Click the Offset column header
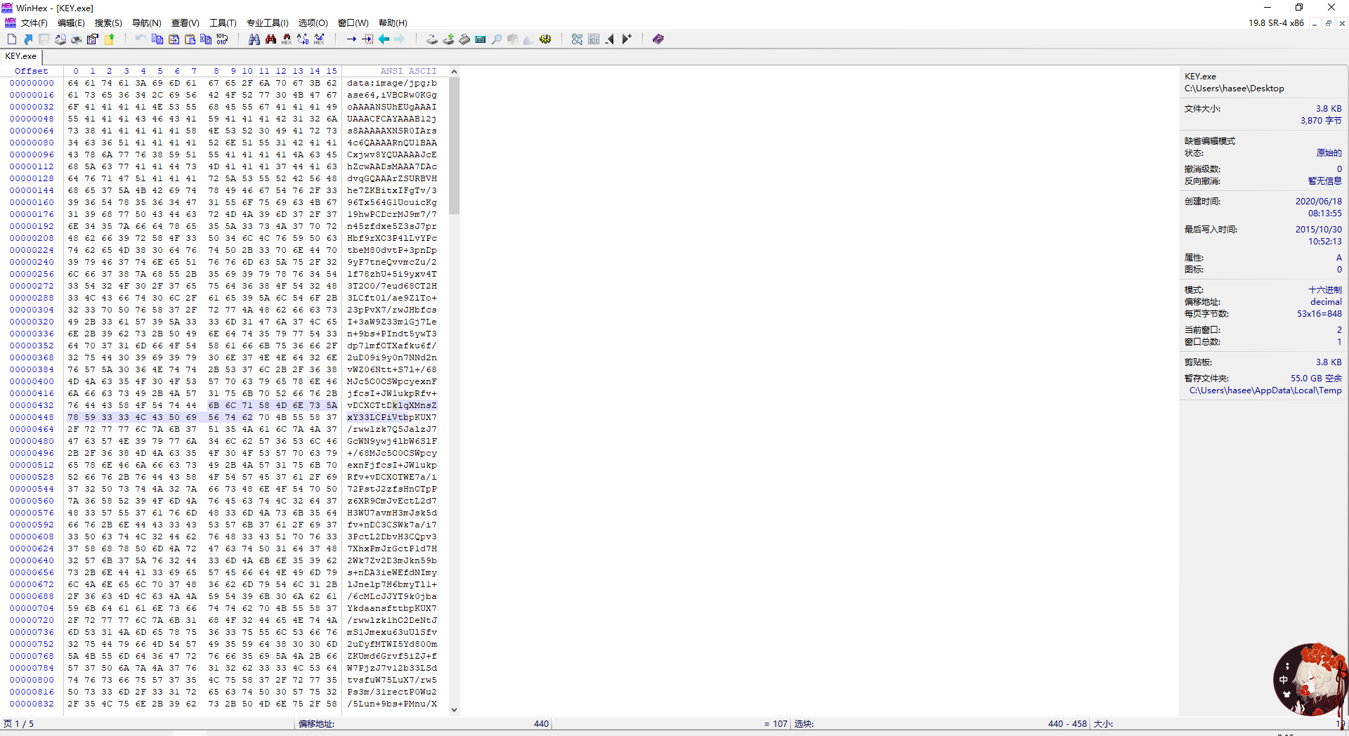 point(32,71)
